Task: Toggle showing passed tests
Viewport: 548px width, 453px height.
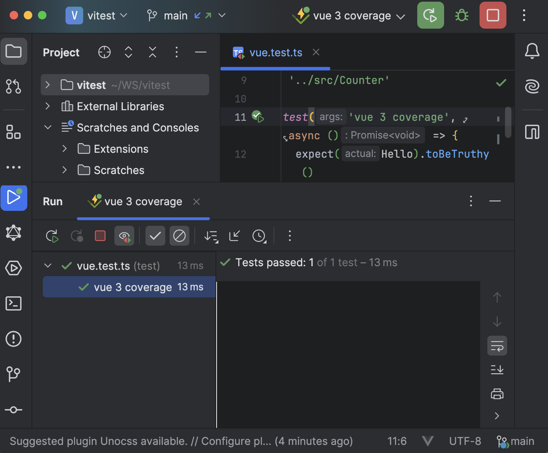Action: (155, 235)
